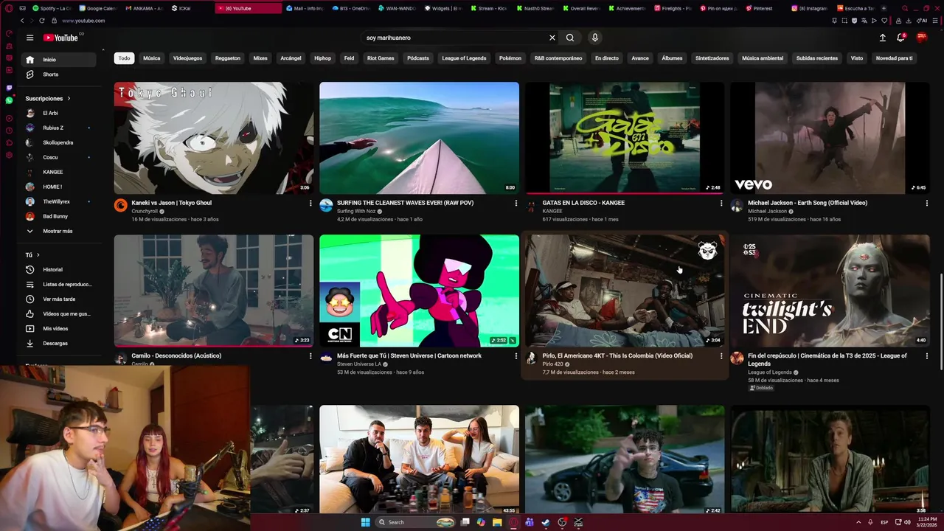The height and width of the screenshot is (531, 944).
Task: Click League of Legends channel avatar
Action: [737, 358]
